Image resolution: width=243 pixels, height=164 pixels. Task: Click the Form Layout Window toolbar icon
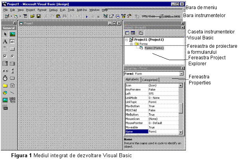(x=118, y=16)
